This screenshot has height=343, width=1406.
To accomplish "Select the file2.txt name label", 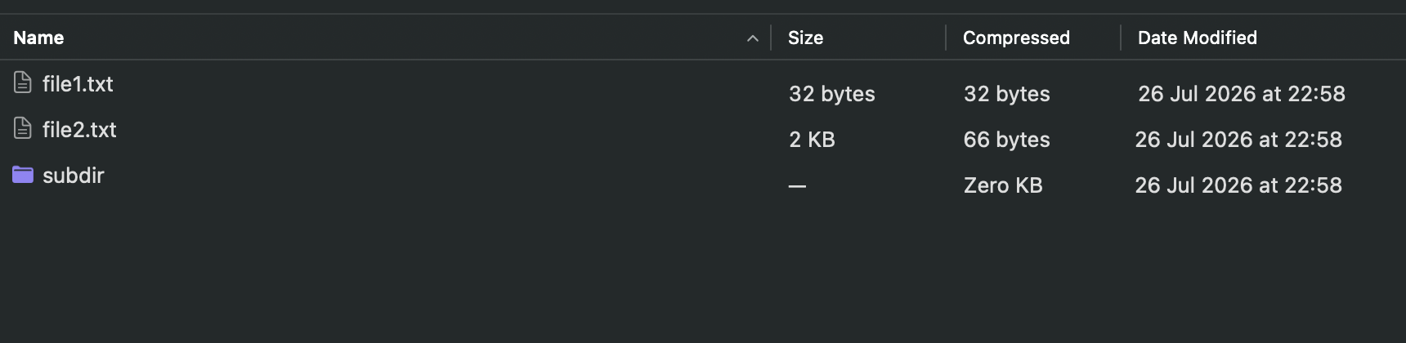I will (x=79, y=130).
